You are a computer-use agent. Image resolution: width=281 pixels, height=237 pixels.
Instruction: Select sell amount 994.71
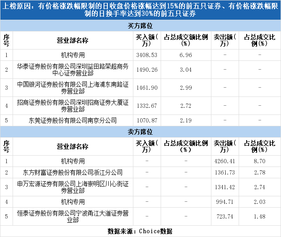(224, 202)
